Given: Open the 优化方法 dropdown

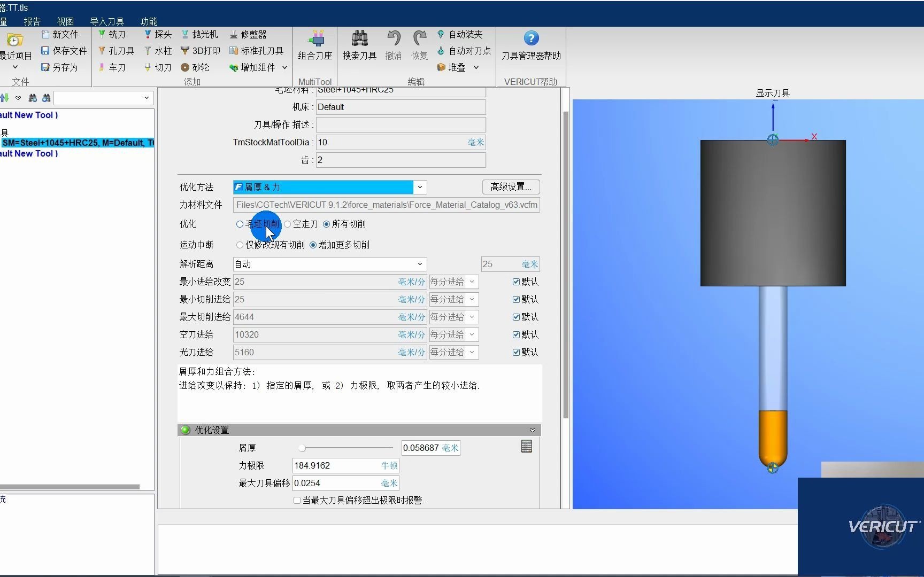Looking at the screenshot, I should tap(420, 187).
